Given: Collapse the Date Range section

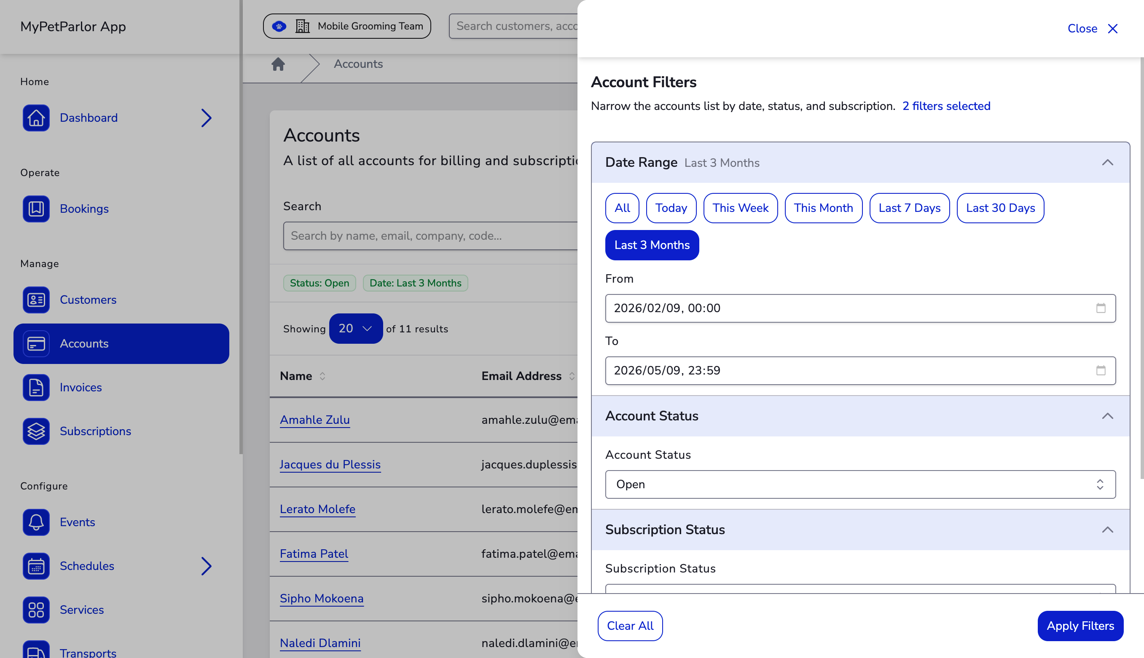Looking at the screenshot, I should (1107, 163).
